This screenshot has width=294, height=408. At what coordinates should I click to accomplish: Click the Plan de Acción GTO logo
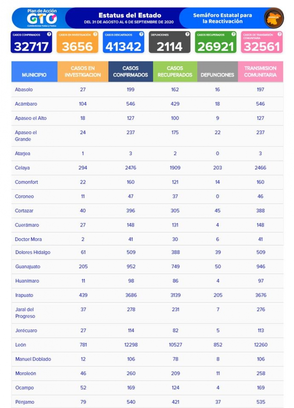42,18
